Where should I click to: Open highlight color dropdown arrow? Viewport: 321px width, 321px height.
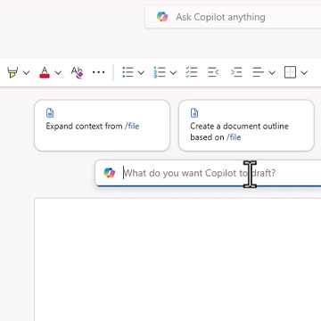(26, 72)
